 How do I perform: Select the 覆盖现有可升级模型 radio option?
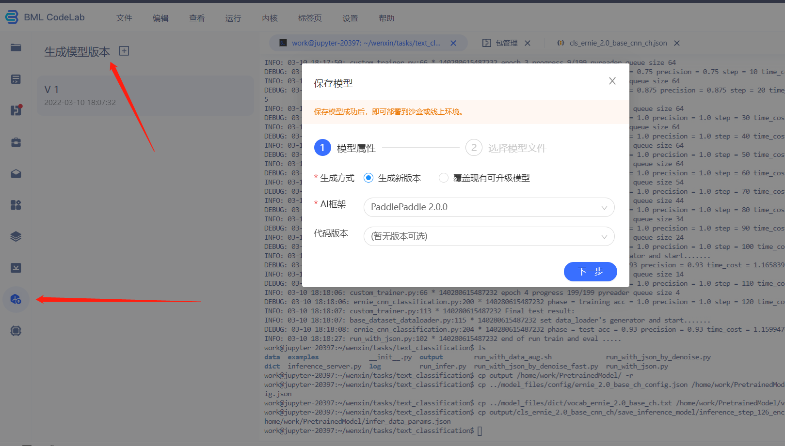click(x=443, y=178)
